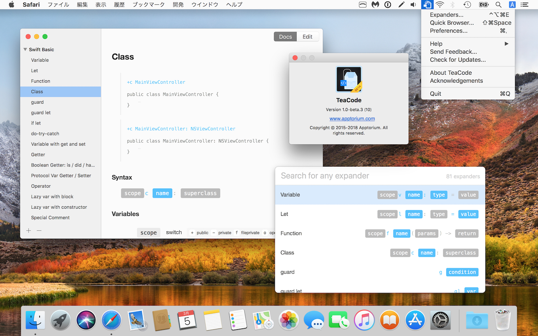The height and width of the screenshot is (336, 538).
Task: Switch to Docs view
Action: click(x=285, y=36)
